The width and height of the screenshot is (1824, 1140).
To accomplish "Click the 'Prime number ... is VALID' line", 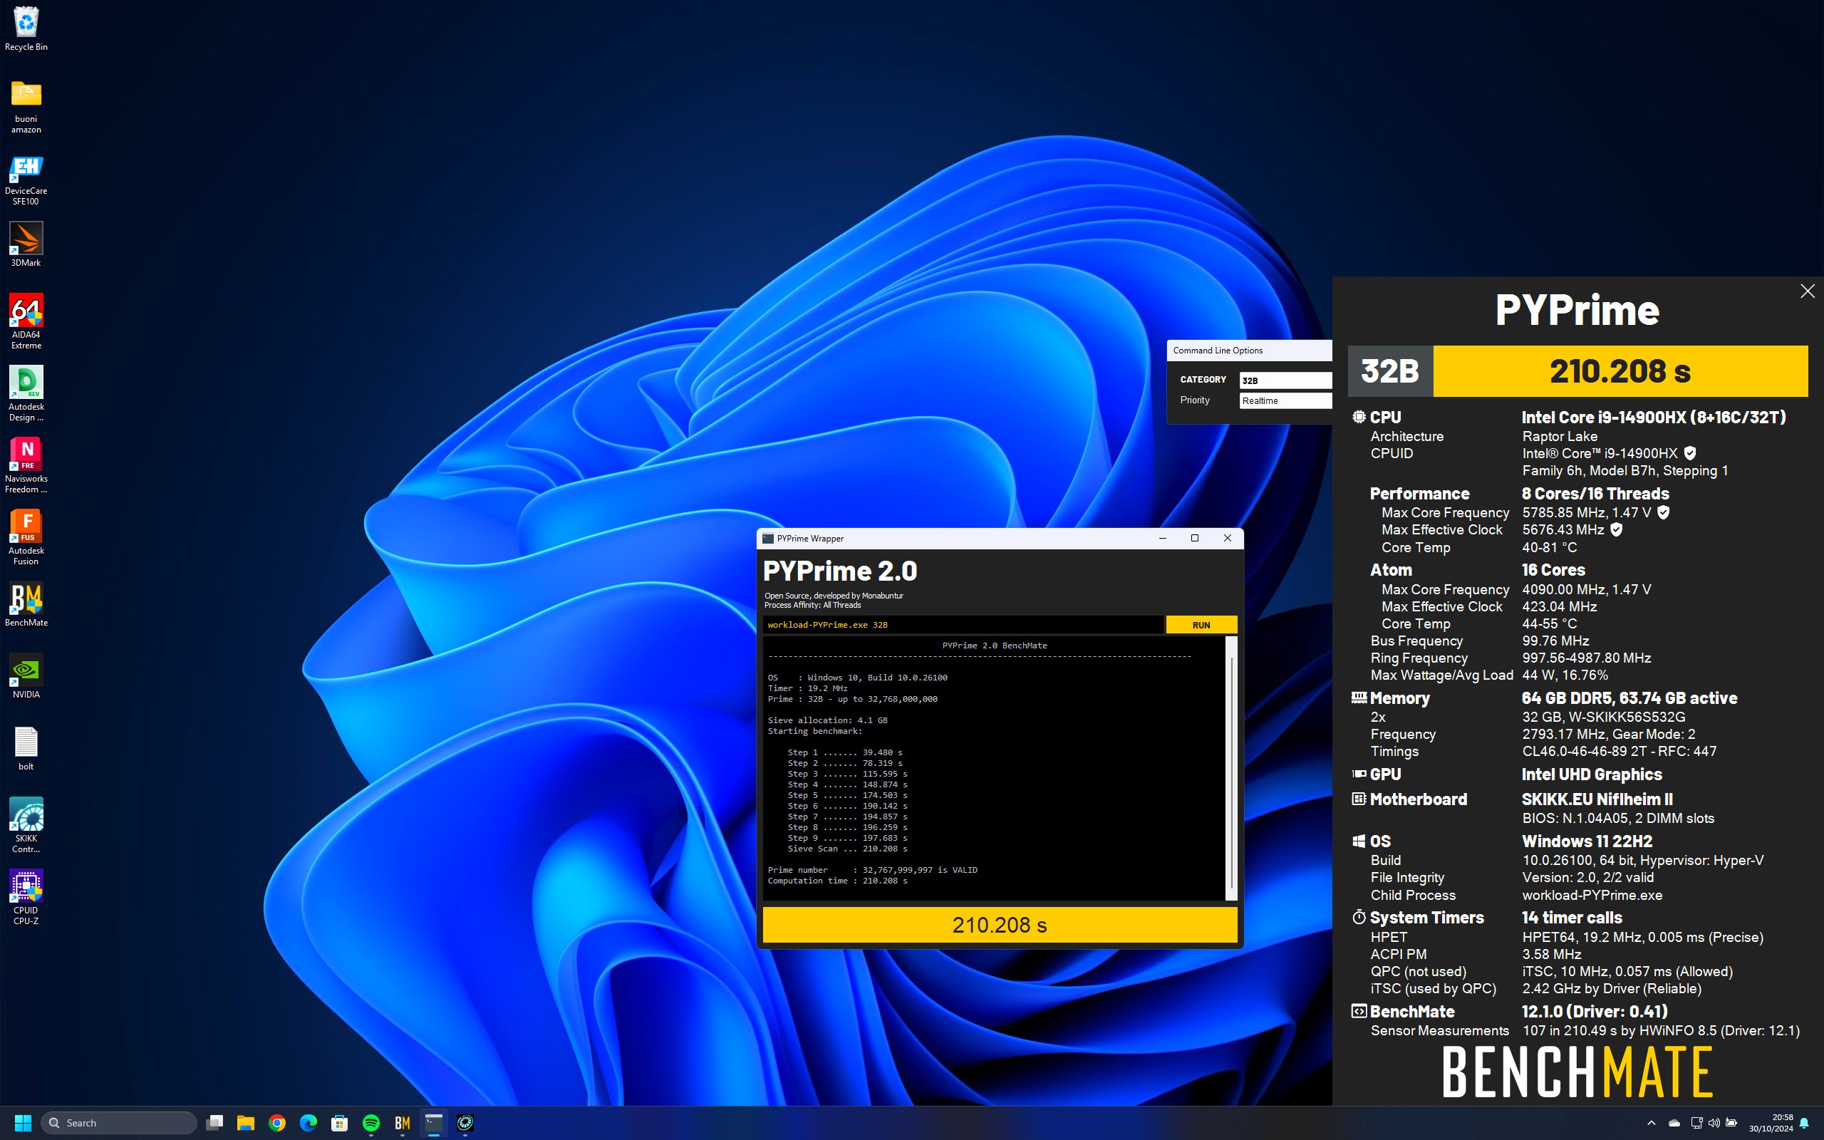I will coord(872,870).
